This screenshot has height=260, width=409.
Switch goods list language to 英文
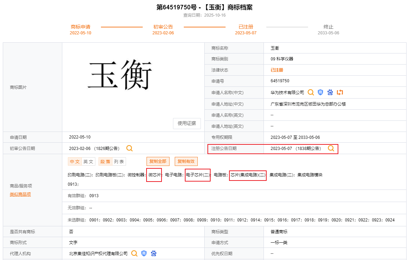pyautogui.click(x=88, y=161)
